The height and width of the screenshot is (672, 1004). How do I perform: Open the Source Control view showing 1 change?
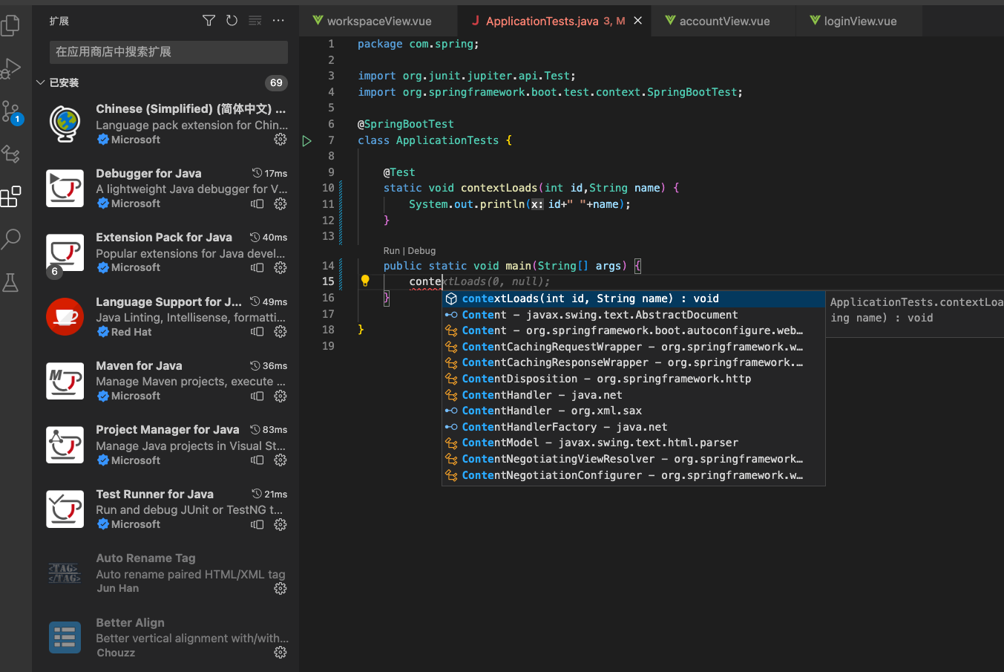tap(10, 111)
